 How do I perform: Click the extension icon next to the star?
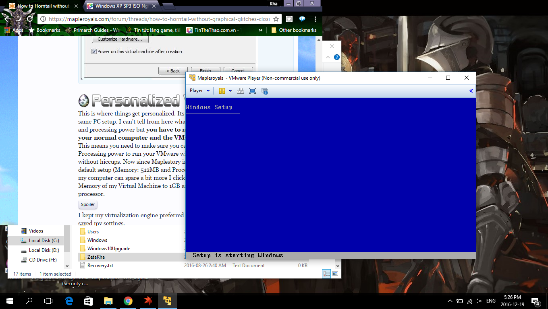coord(289,19)
